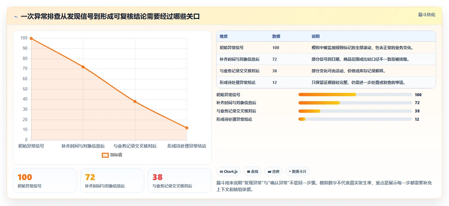Click the 与业务记录交叉核对后 progress bar
This screenshot has width=449, height=206.
point(355,111)
